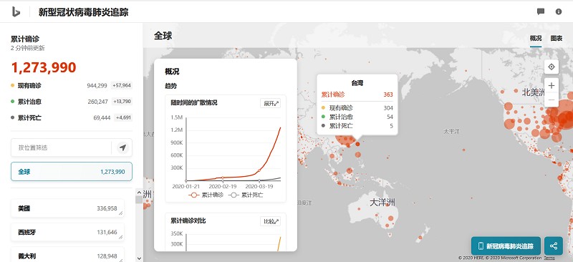The width and height of the screenshot is (573, 262).
Task: Click the 新冠病毒肺炎追踪 mobile button
Action: coord(506,246)
